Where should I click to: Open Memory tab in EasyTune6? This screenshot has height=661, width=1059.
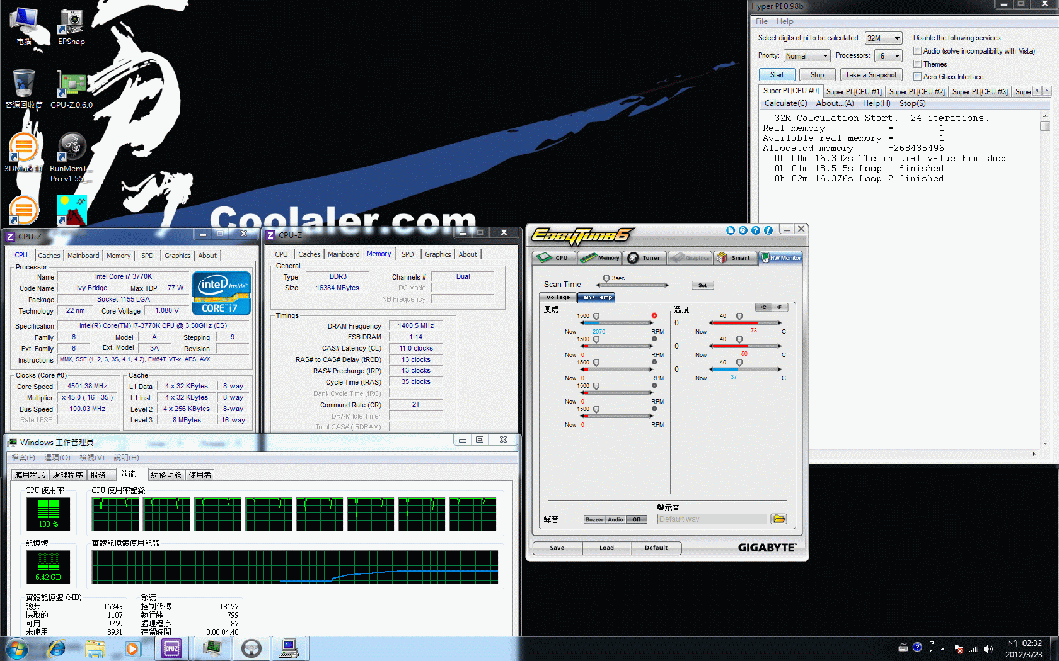599,258
